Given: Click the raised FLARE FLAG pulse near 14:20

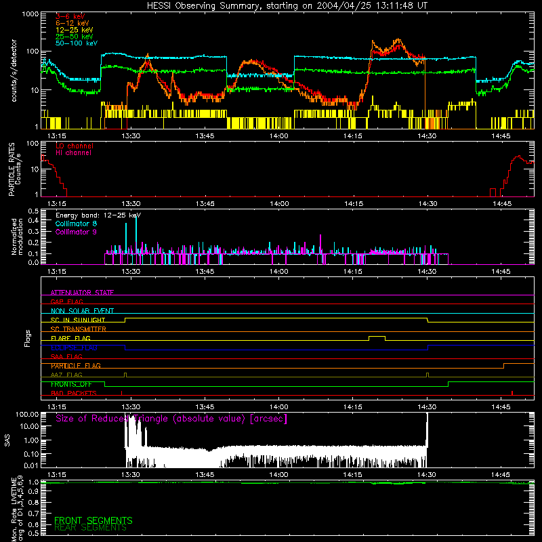Looking at the screenshot, I should coord(377,337).
